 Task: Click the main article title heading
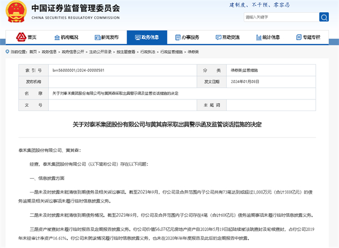167,125
